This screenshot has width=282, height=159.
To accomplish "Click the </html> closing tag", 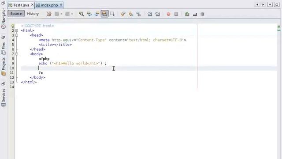I will coord(29,82).
